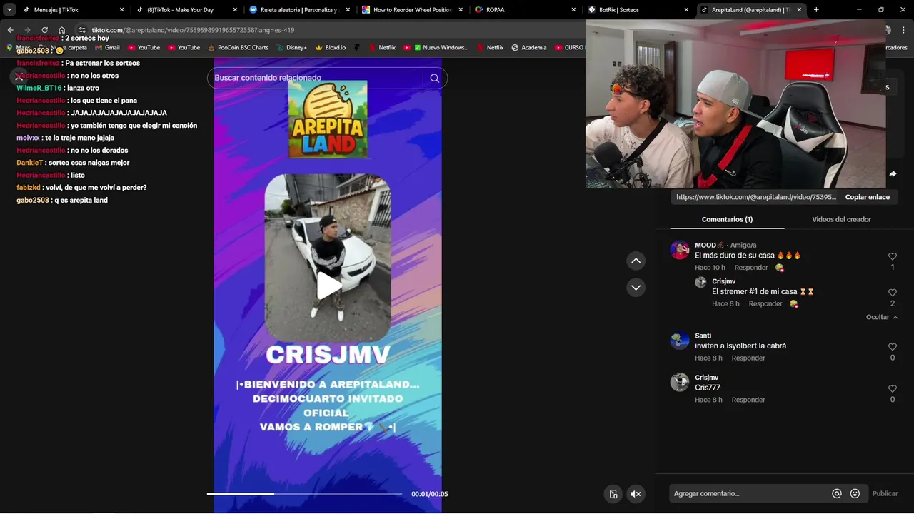Open the PooCoin BSC Charts bookmark

[x=238, y=48]
